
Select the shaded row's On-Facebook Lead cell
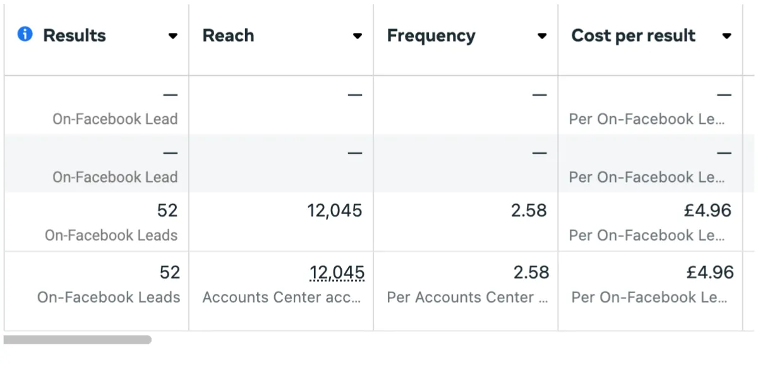(96, 163)
